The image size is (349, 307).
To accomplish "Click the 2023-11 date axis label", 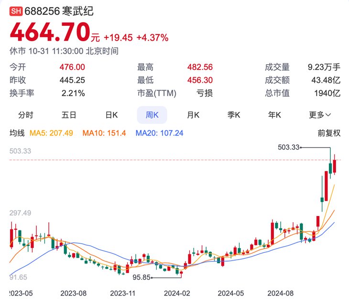I will (123, 293).
